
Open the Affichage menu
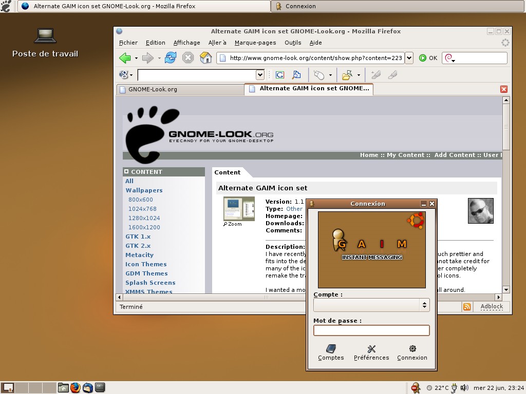click(186, 43)
